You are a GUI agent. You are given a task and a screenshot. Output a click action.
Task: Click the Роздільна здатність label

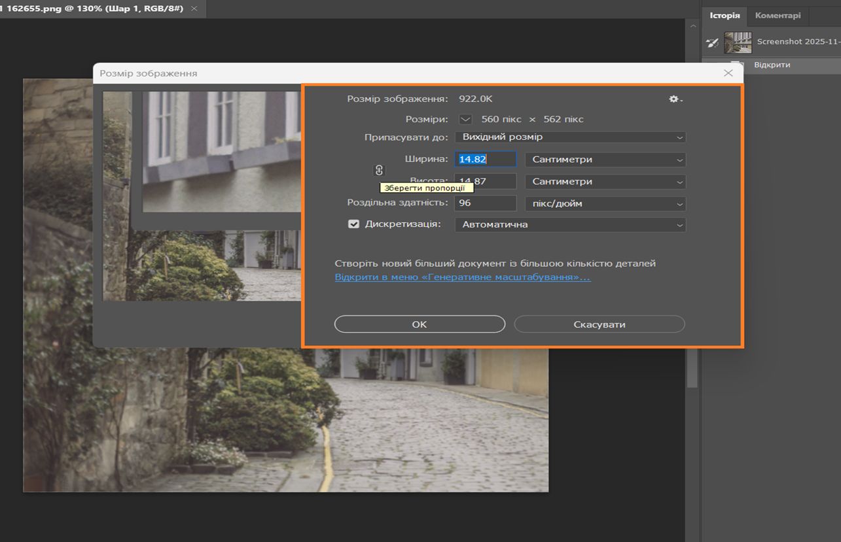coord(398,203)
